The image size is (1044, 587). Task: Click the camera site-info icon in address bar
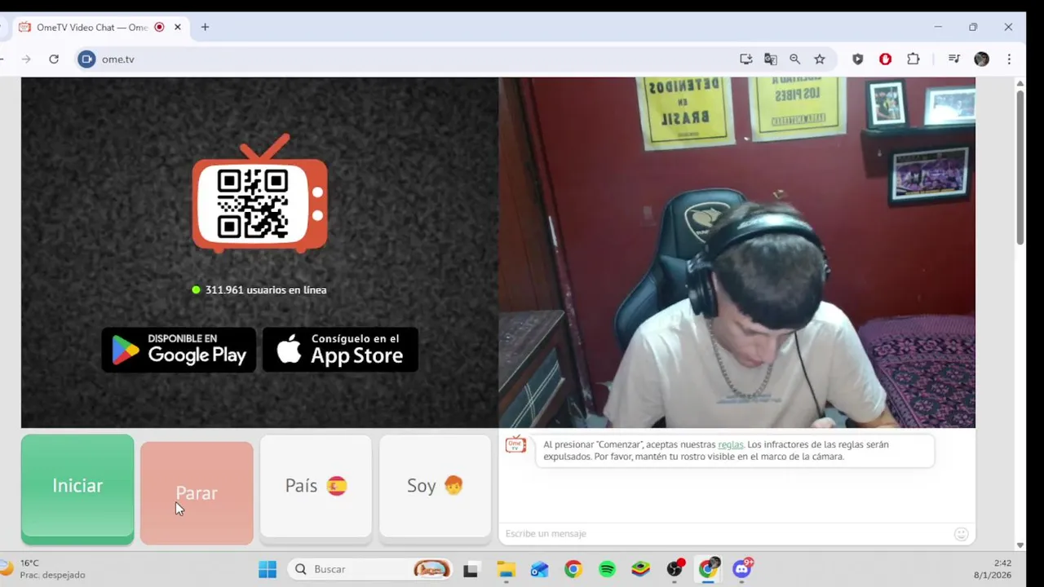[x=86, y=59]
